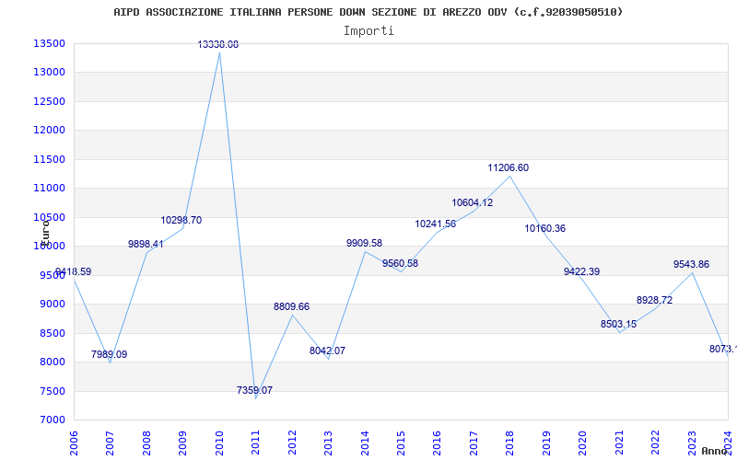Click the Importi subtitle
The width and height of the screenshot is (737, 460).
point(368,31)
